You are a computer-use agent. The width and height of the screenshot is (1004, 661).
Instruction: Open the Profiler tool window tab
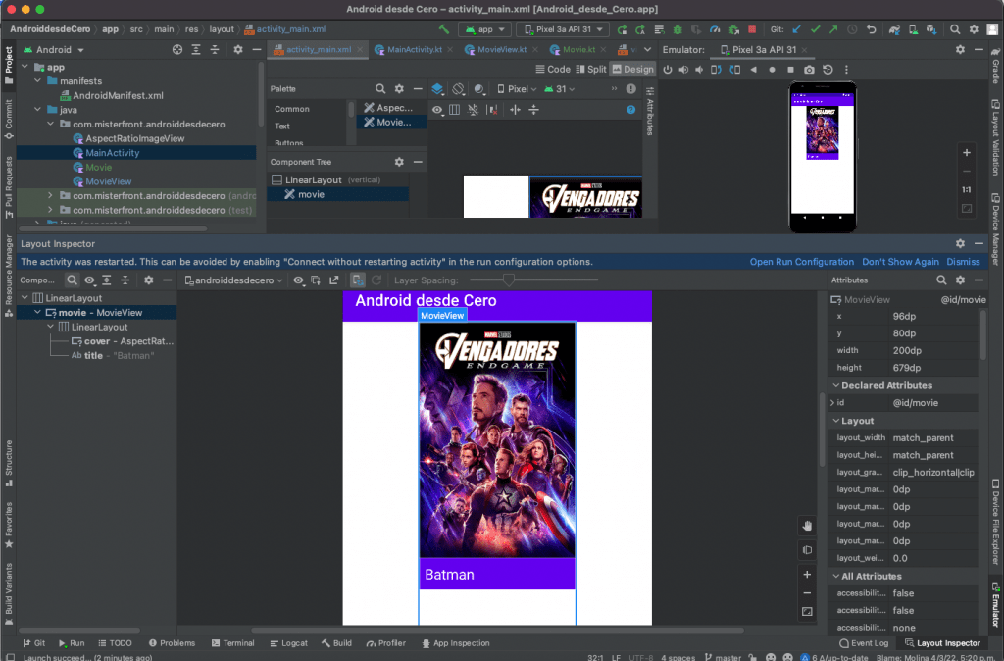click(385, 643)
